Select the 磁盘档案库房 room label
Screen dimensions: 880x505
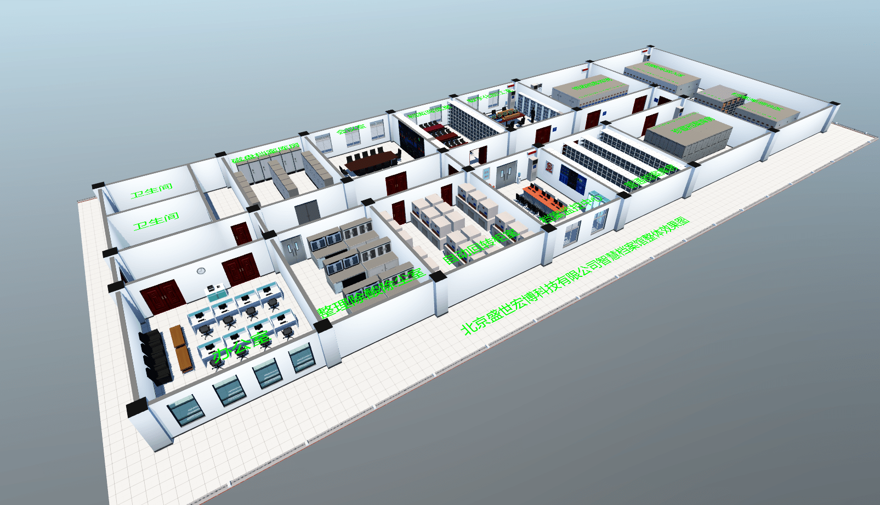(265, 154)
